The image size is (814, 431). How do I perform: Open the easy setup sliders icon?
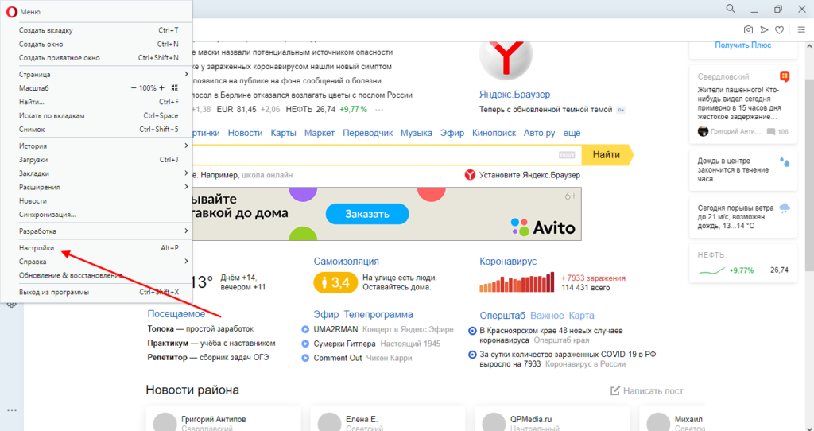pos(802,30)
